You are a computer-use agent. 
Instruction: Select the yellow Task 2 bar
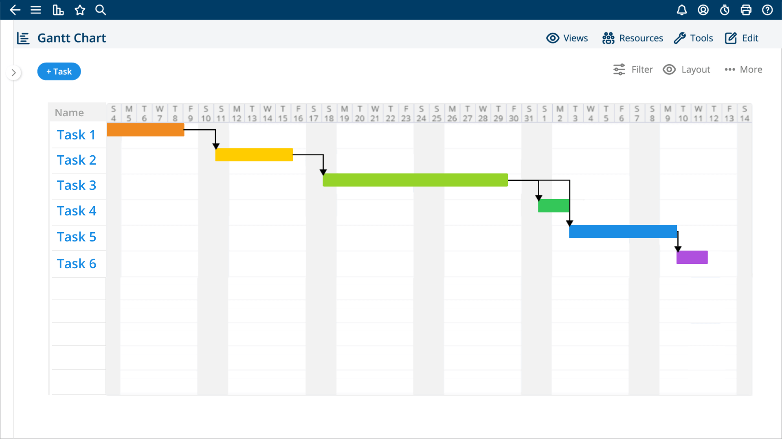tap(254, 155)
